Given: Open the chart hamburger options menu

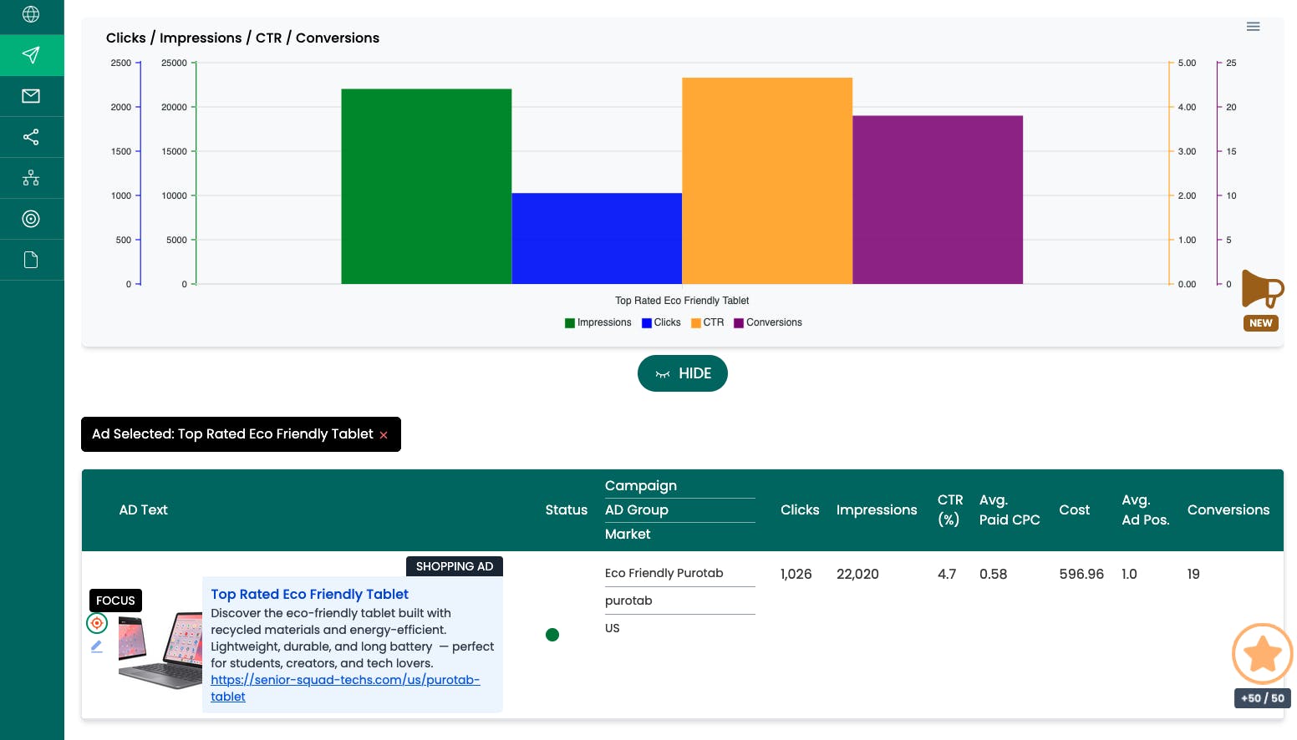Looking at the screenshot, I should click(1253, 27).
